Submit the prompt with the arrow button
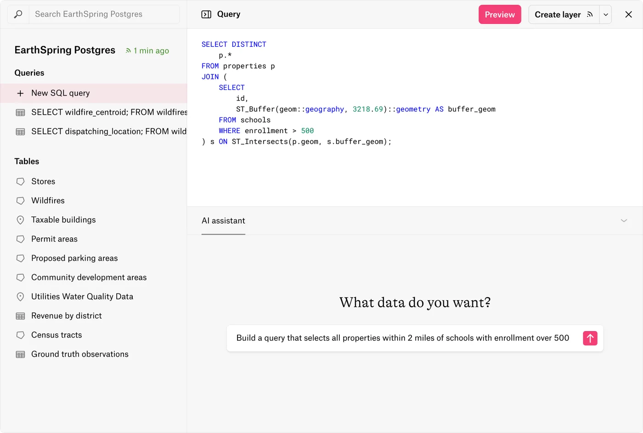Image resolution: width=643 pixels, height=433 pixels. click(590, 338)
